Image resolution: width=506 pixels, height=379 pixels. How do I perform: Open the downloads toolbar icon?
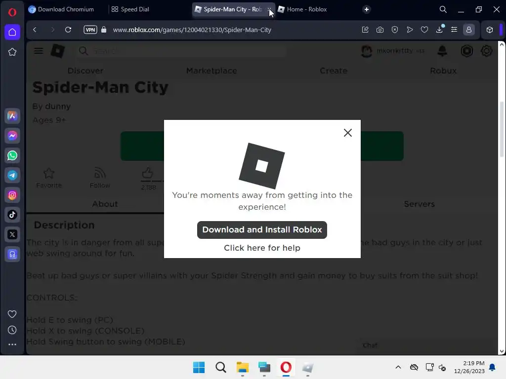click(x=439, y=30)
